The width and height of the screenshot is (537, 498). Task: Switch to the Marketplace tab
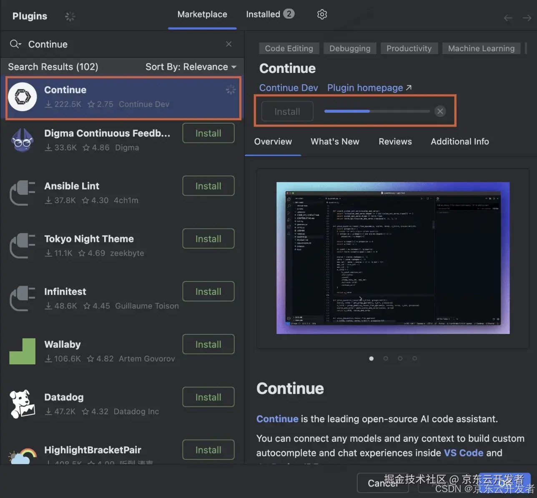click(202, 14)
